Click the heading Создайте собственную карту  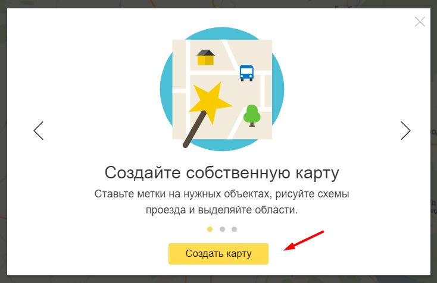(222, 173)
